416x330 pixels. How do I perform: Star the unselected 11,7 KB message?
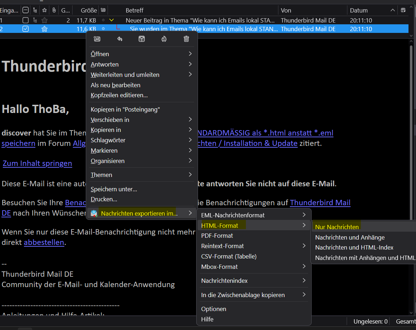coord(45,20)
